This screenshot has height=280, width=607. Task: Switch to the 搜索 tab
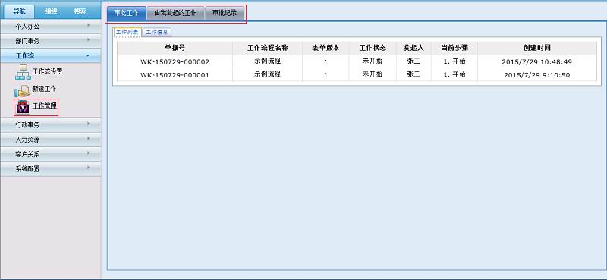(80, 11)
